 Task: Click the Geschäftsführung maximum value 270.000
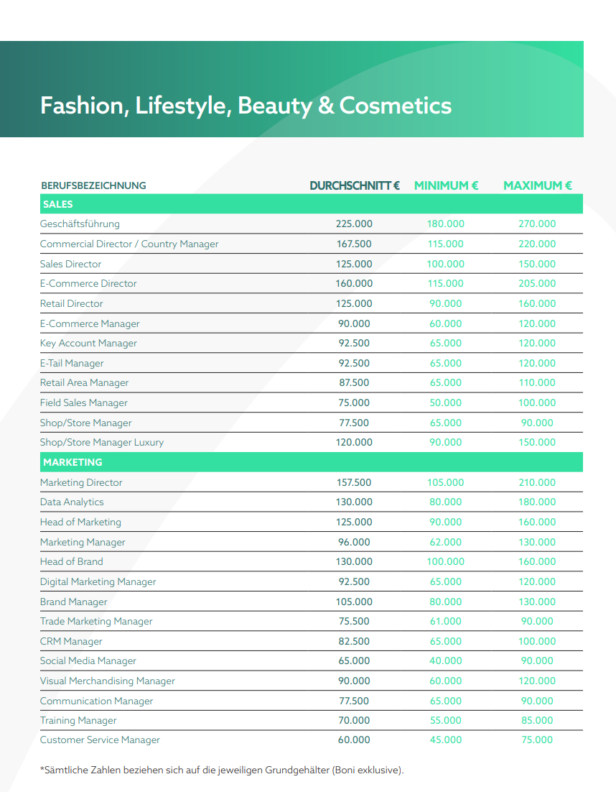[x=537, y=224]
